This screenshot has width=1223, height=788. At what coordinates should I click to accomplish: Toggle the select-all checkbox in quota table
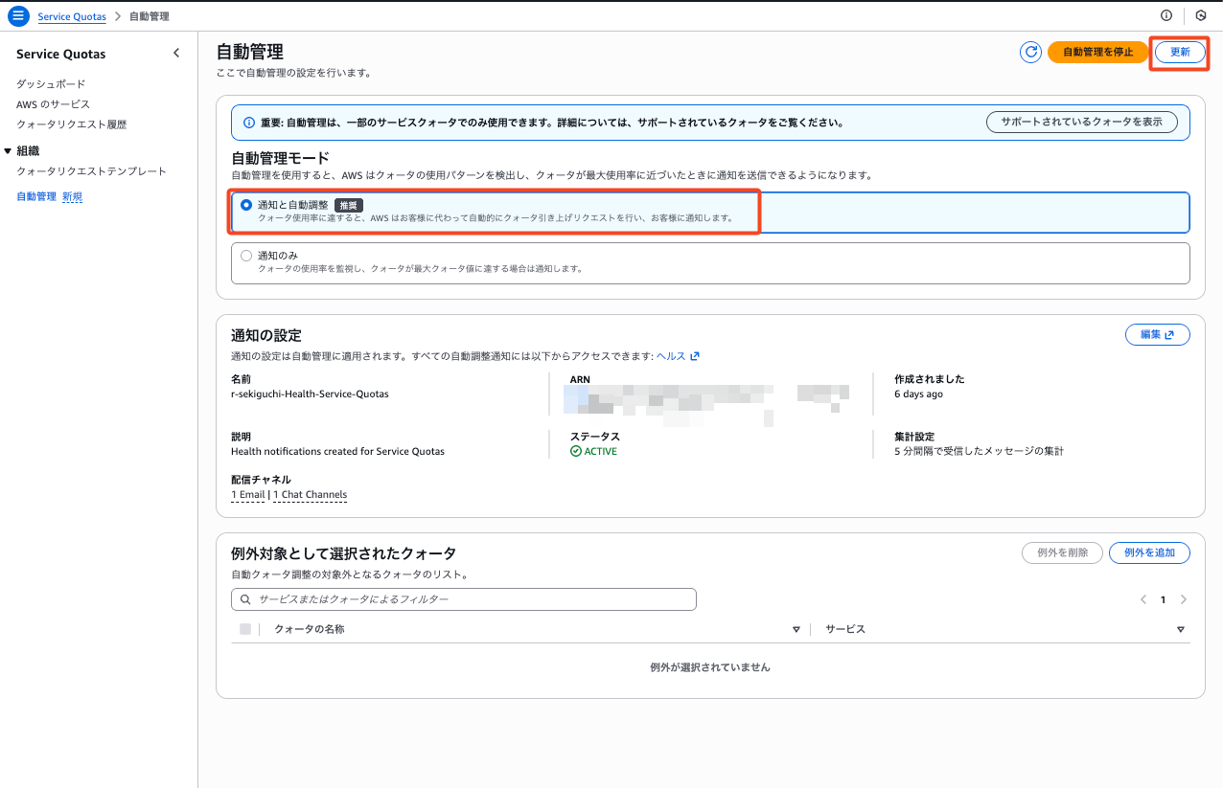click(x=245, y=629)
